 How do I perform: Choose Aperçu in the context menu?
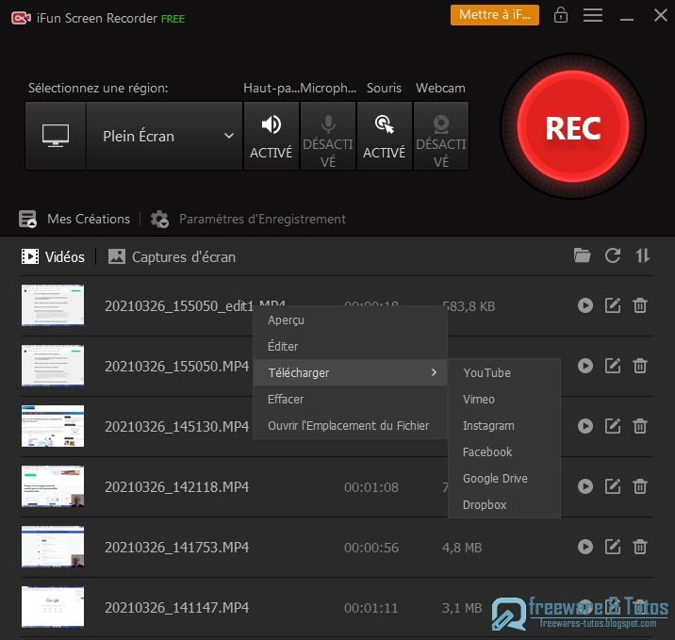tap(351, 320)
